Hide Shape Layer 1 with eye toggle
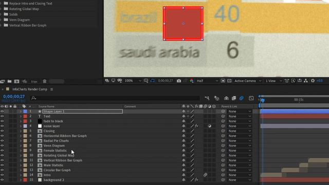Screen dimensions: 329x185 pyautogui.click(x=2, y=112)
